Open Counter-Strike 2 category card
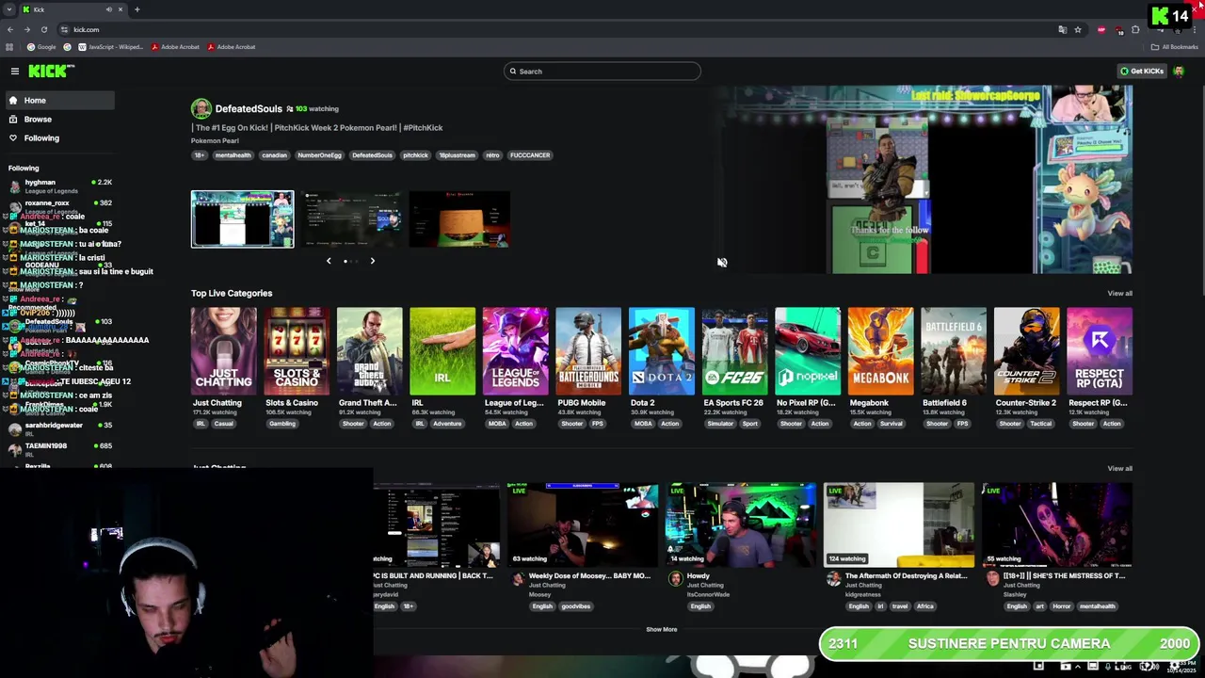 (x=1026, y=350)
